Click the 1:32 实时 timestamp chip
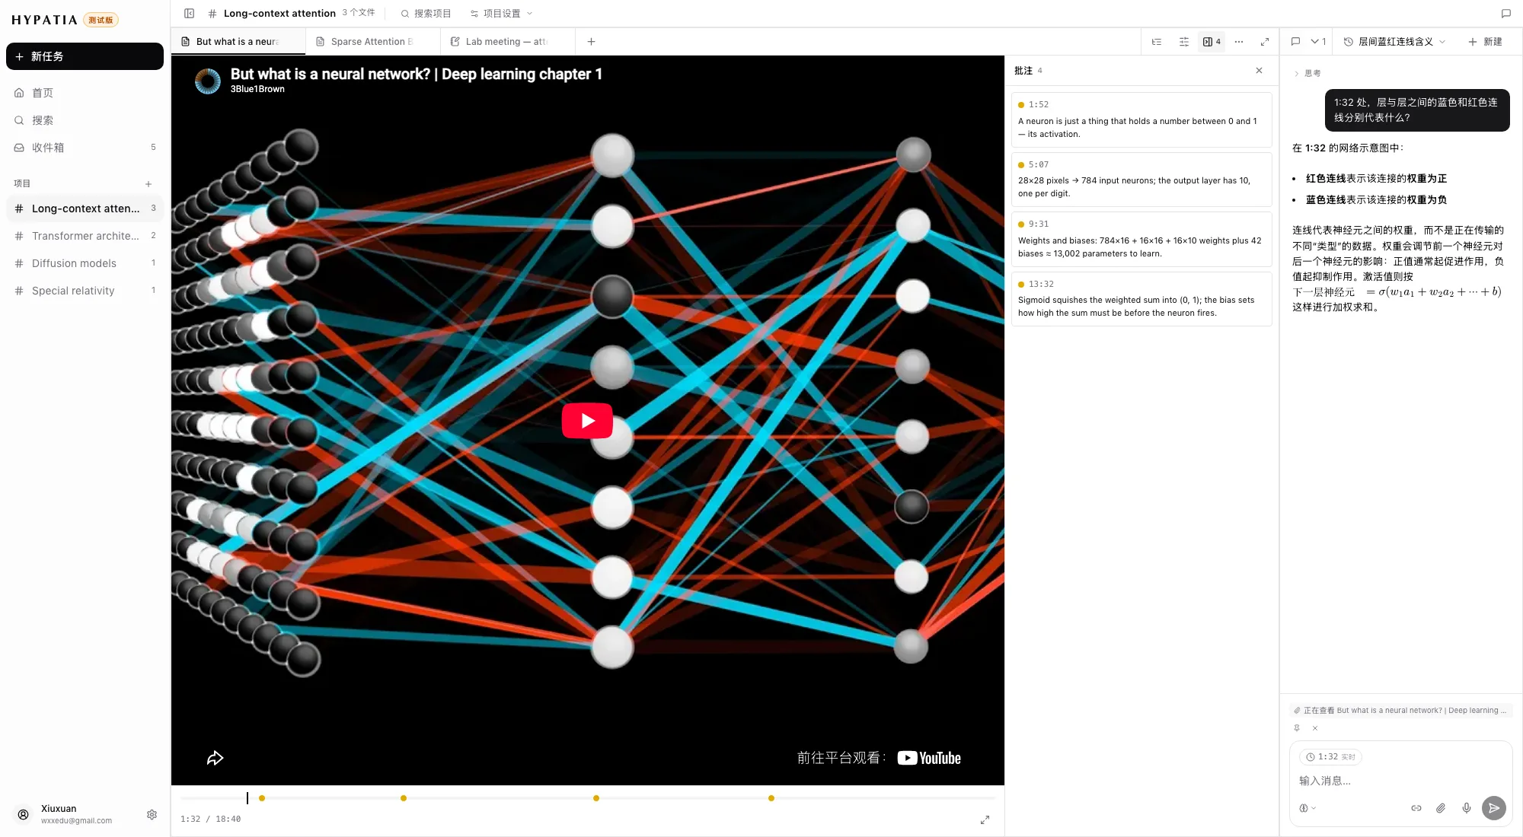1523x837 pixels. [1330, 757]
